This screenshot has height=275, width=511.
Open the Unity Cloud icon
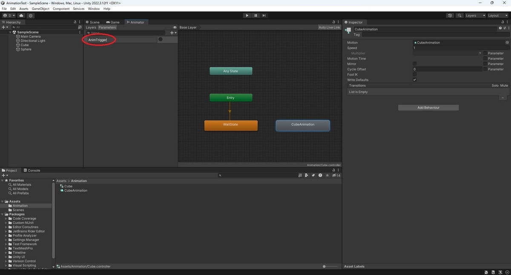click(21, 15)
